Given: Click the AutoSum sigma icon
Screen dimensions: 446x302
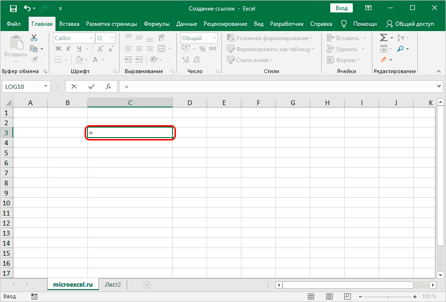Looking at the screenshot, I should [383, 38].
